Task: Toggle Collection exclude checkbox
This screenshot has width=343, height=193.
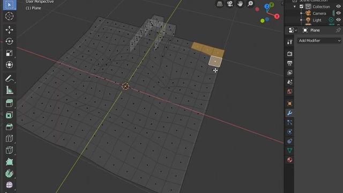Action: [301, 6]
